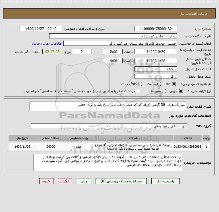Screen dimensions: 219x212
Task: Click the buyer notes text area
Action: 108,162
